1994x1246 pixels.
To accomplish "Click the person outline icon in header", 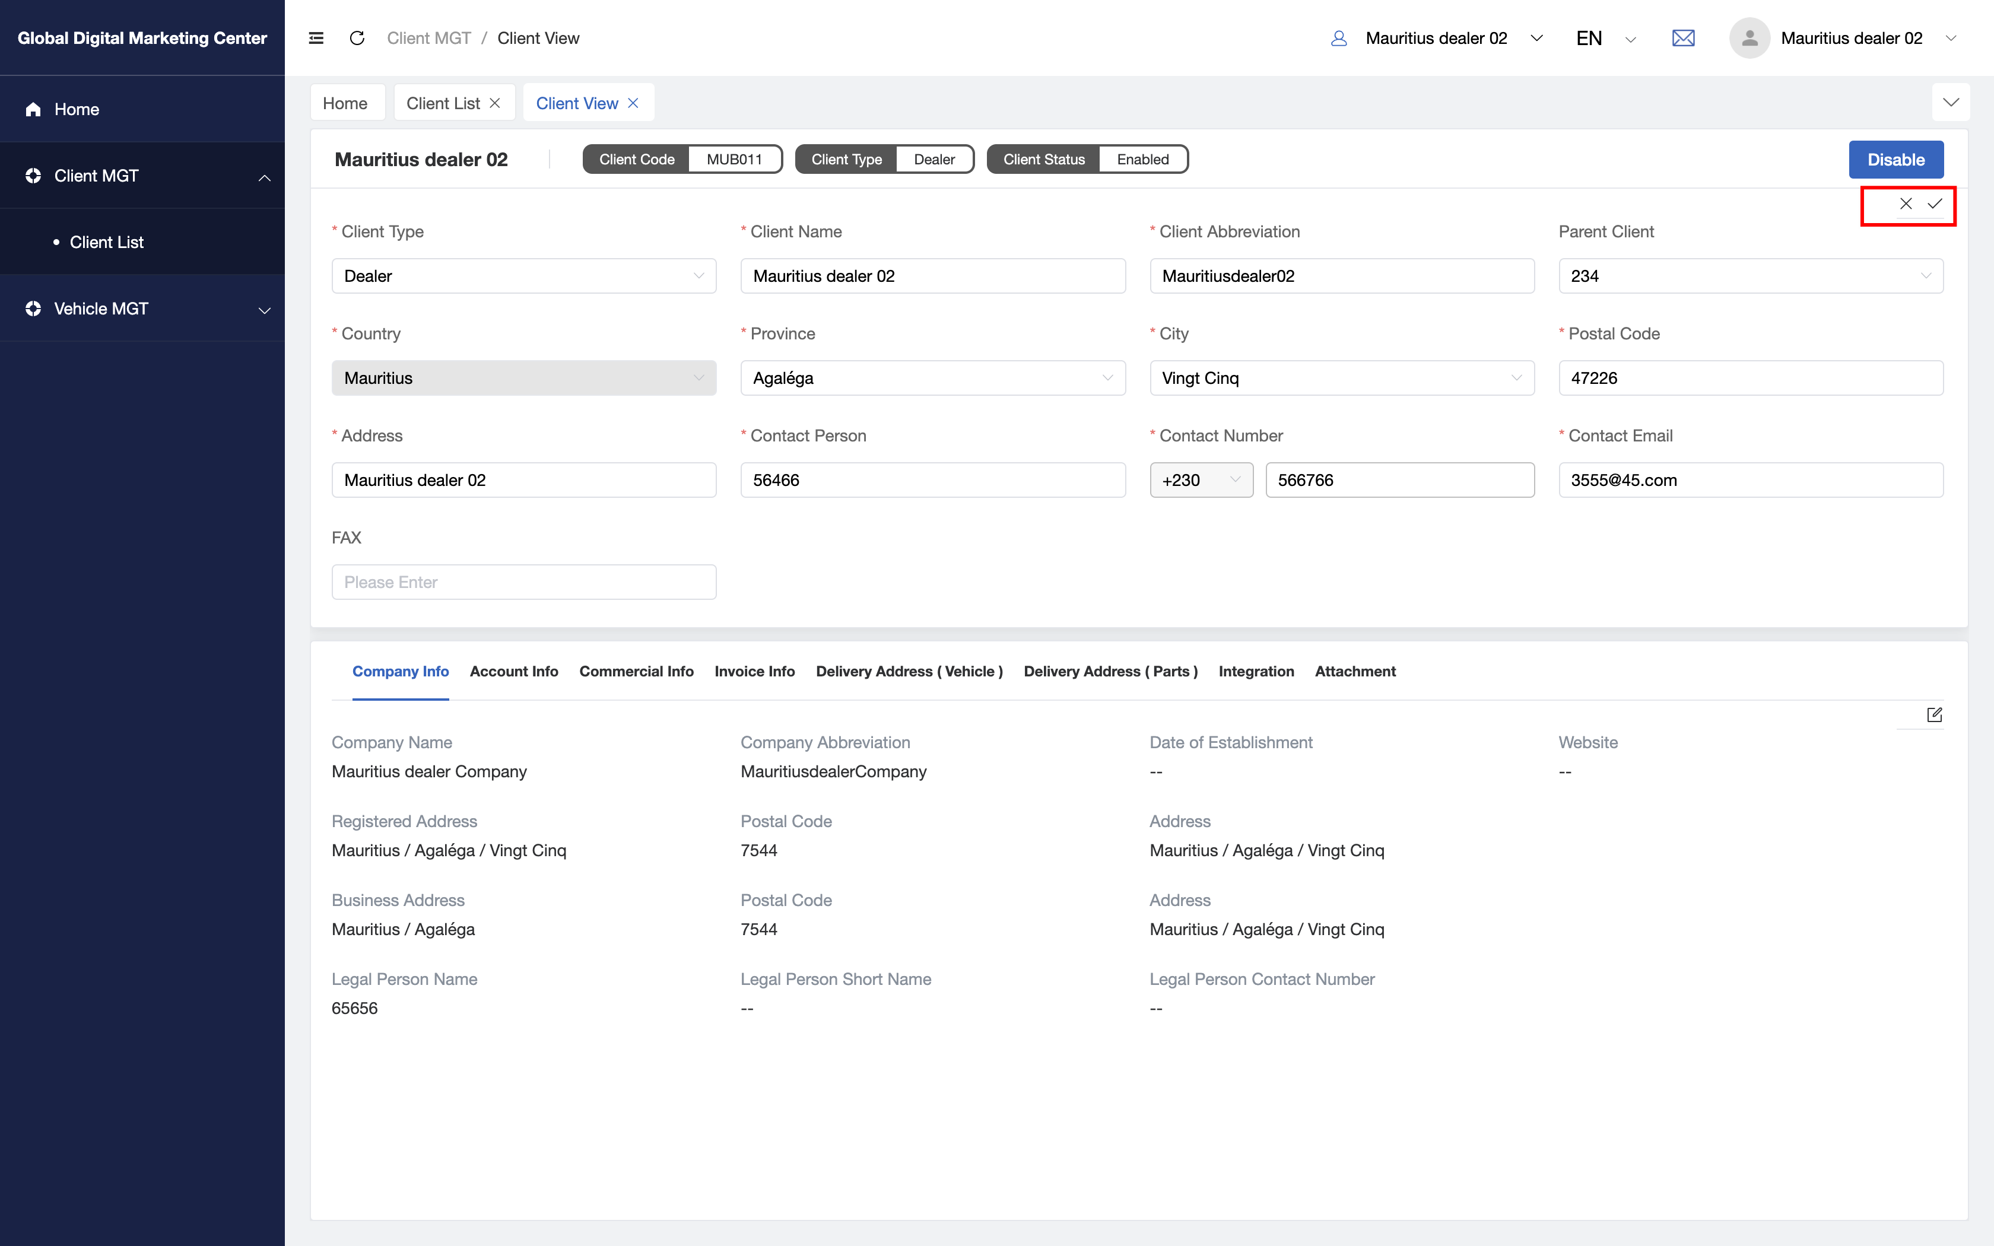I will [x=1338, y=38].
